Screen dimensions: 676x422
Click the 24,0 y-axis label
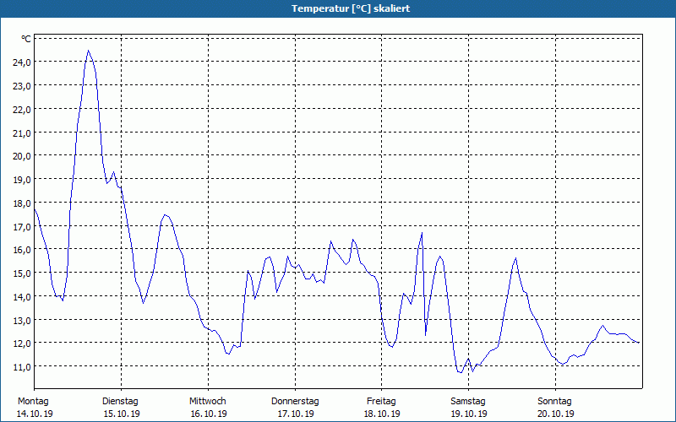[21, 62]
